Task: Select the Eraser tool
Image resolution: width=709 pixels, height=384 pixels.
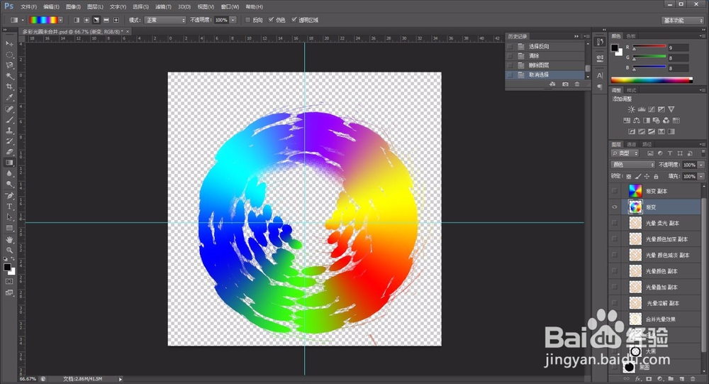Action: [x=9, y=152]
